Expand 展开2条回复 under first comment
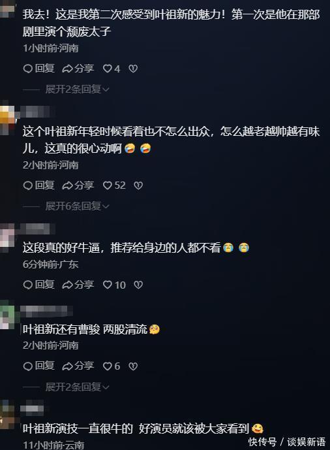This screenshot has width=330, height=450. 77,89
